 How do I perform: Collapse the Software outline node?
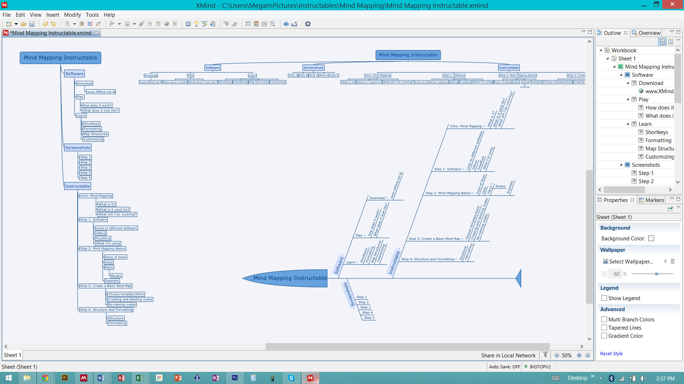621,75
